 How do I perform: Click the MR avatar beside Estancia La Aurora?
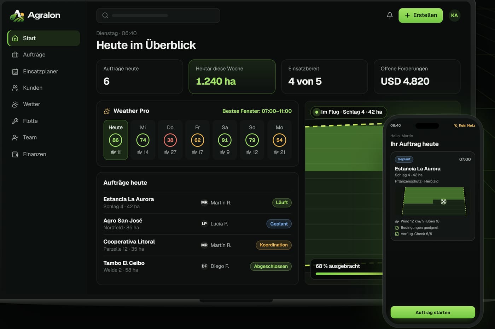pyautogui.click(x=204, y=202)
